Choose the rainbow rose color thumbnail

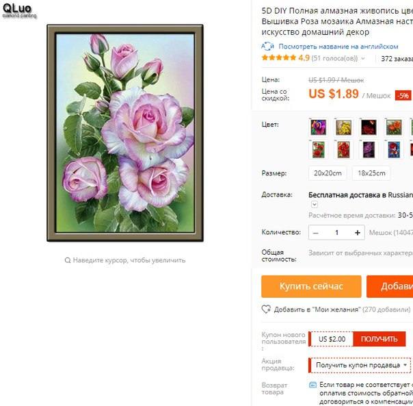tap(318, 127)
